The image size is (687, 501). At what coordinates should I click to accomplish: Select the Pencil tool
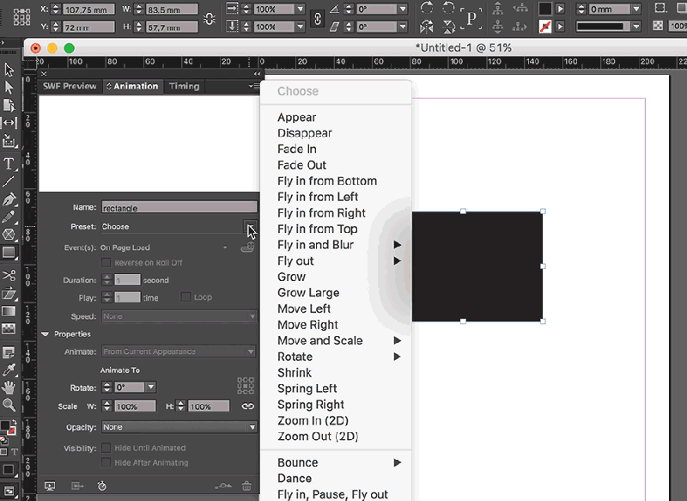coord(9,217)
